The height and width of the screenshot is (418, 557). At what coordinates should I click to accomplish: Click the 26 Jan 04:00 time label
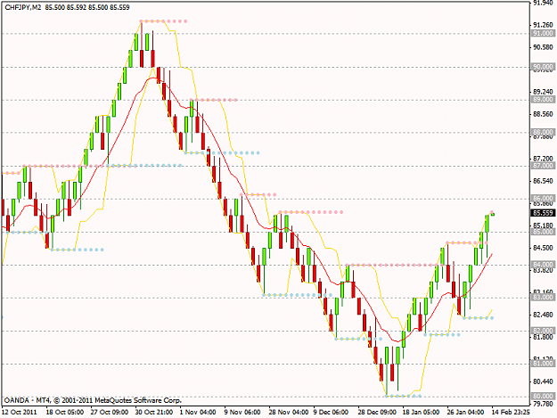click(x=465, y=413)
